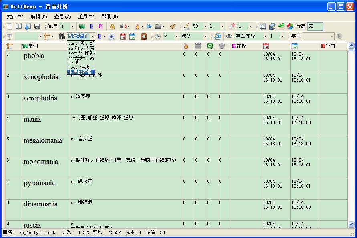
Task: Toggle the magenta C comment button
Action: pos(100,26)
